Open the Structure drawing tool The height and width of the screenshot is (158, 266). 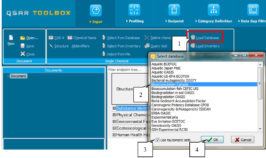(59, 46)
